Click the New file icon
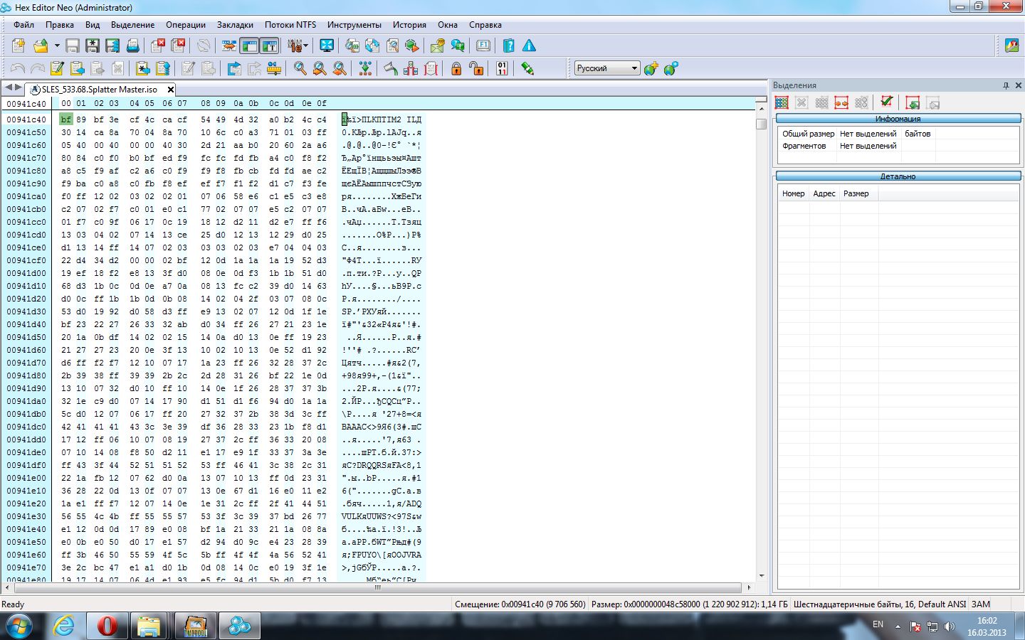1025x640 pixels. 19,46
